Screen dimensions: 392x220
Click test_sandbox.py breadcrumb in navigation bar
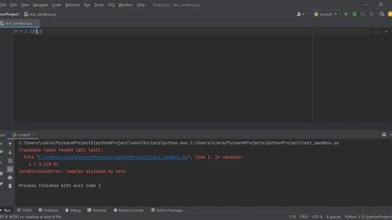coord(40,14)
